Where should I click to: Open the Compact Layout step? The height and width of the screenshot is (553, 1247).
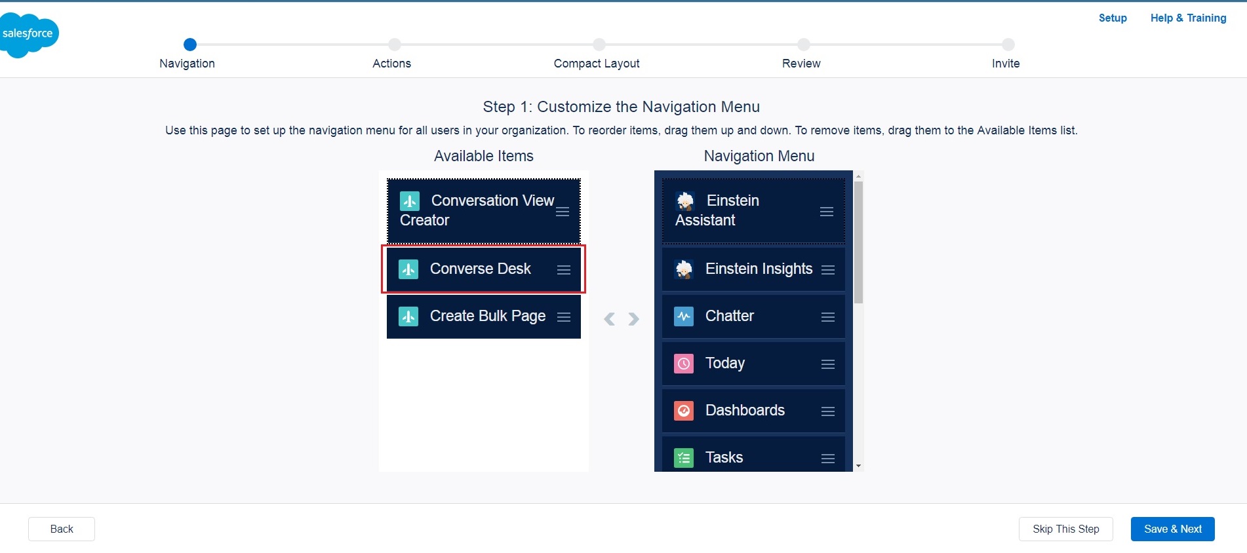599,45
